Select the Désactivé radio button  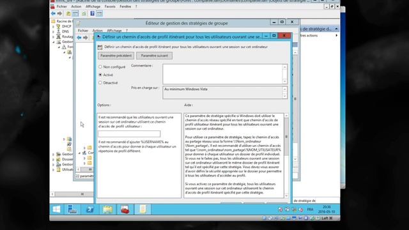point(100,82)
